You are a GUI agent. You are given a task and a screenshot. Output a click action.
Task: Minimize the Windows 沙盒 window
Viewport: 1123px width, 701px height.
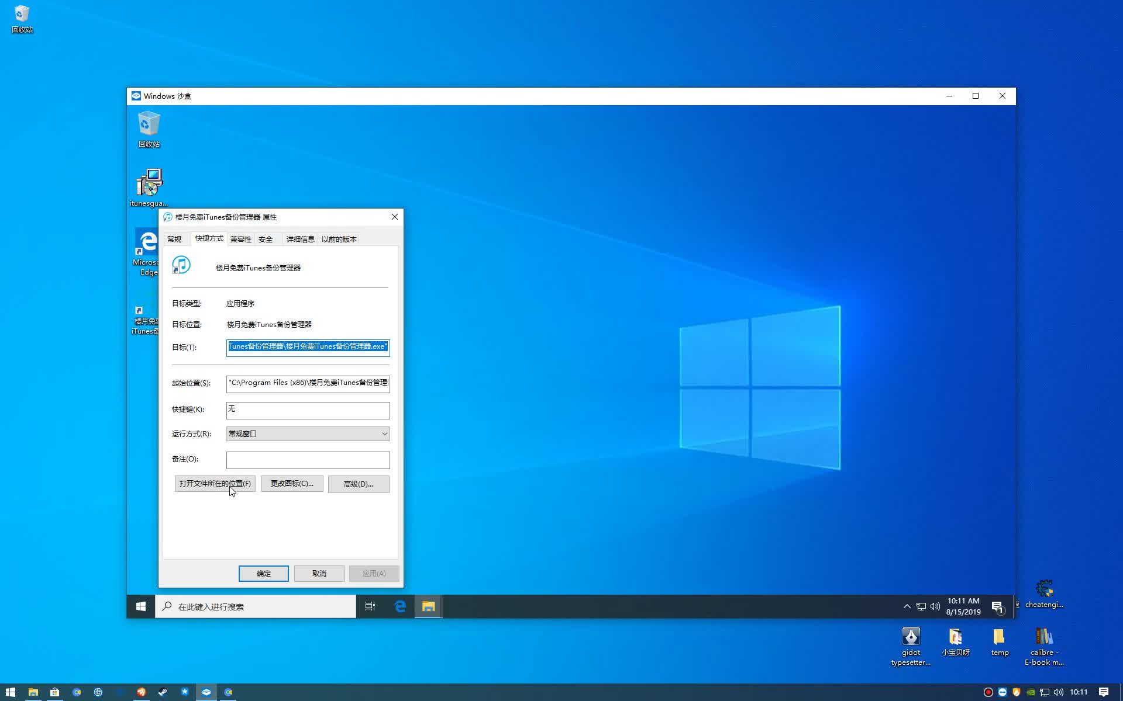pyautogui.click(x=949, y=96)
